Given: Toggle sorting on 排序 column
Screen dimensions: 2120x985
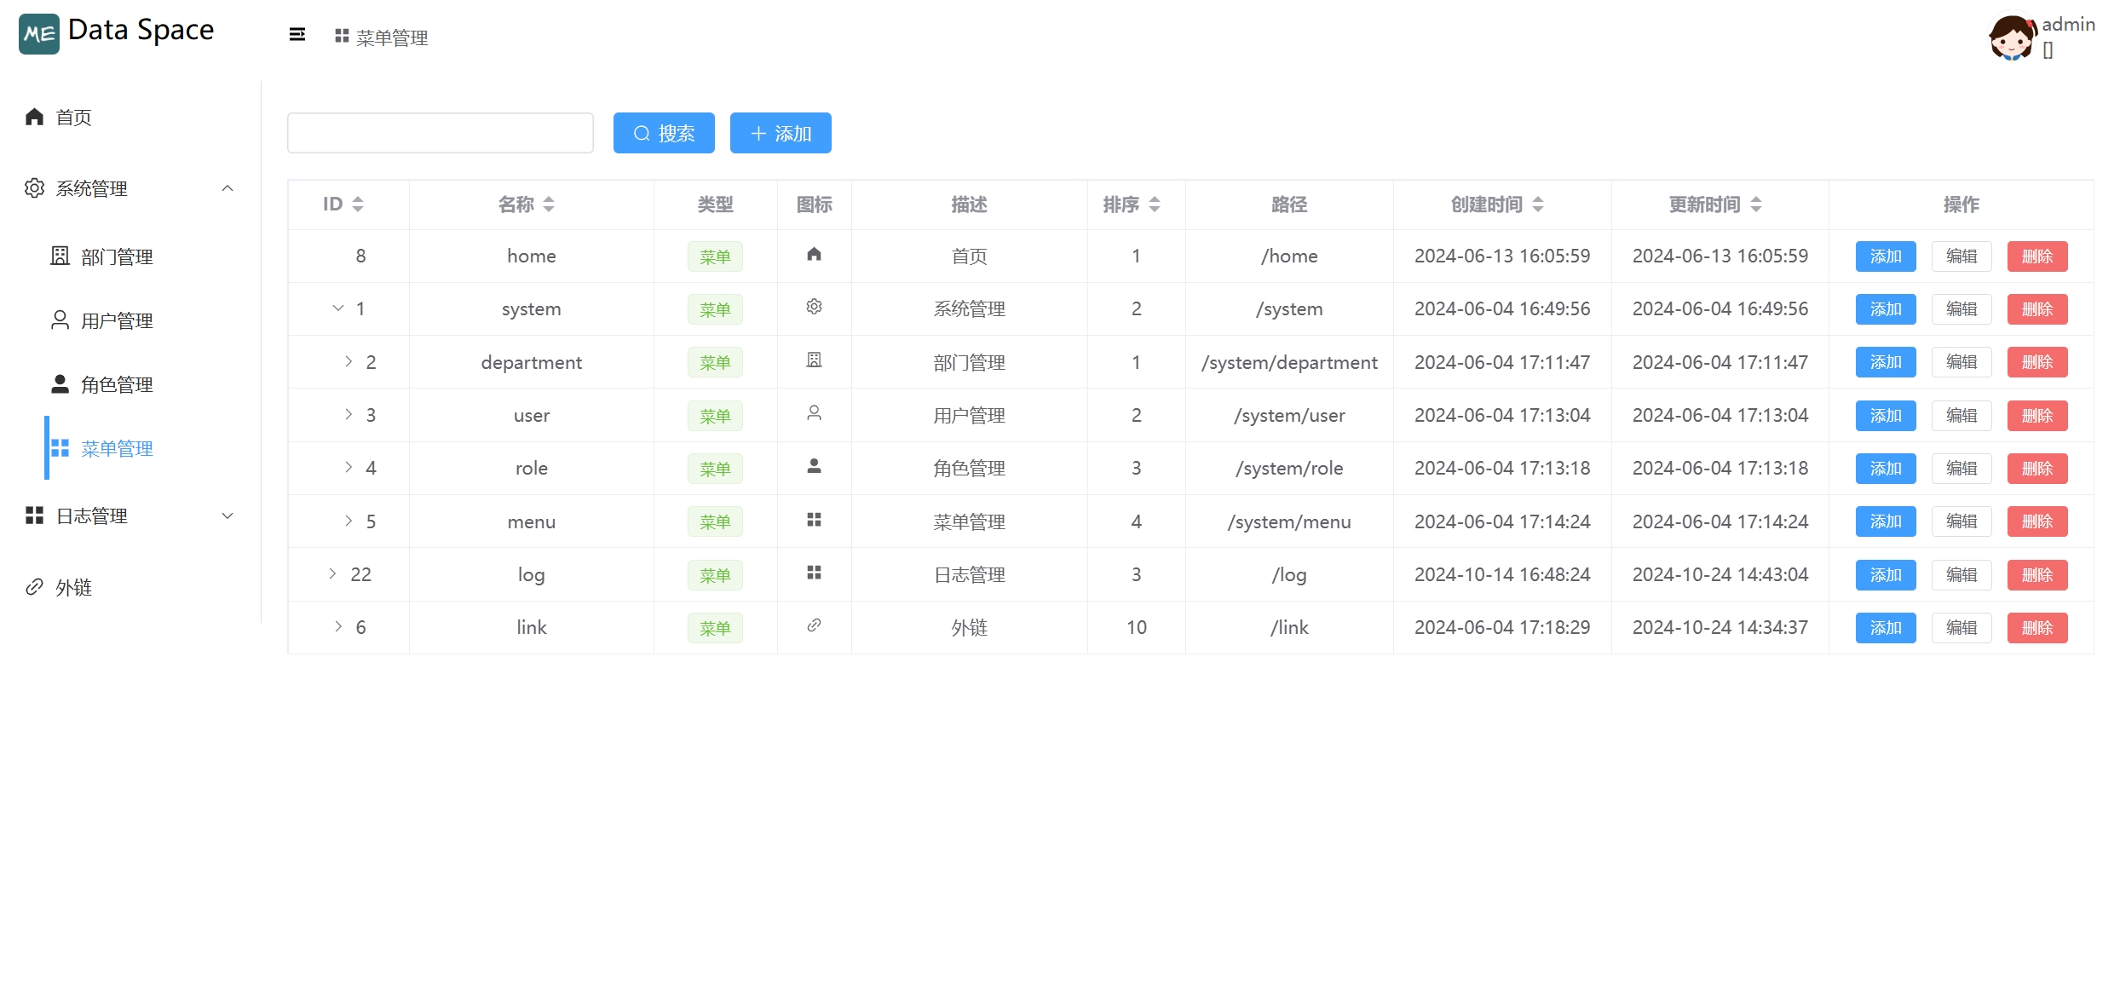Looking at the screenshot, I should click(1155, 204).
